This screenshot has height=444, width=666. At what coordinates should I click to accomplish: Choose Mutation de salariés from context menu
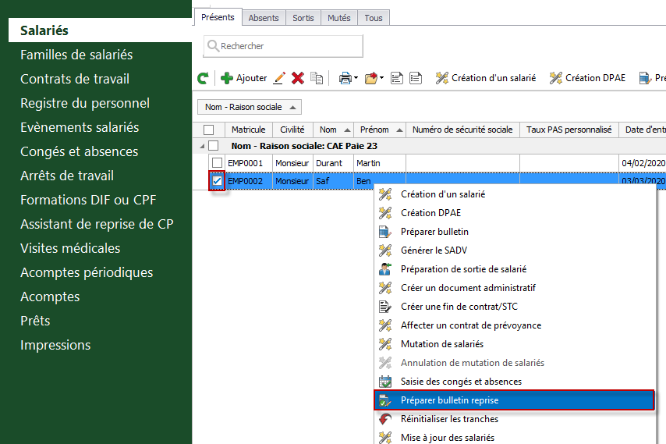441,344
